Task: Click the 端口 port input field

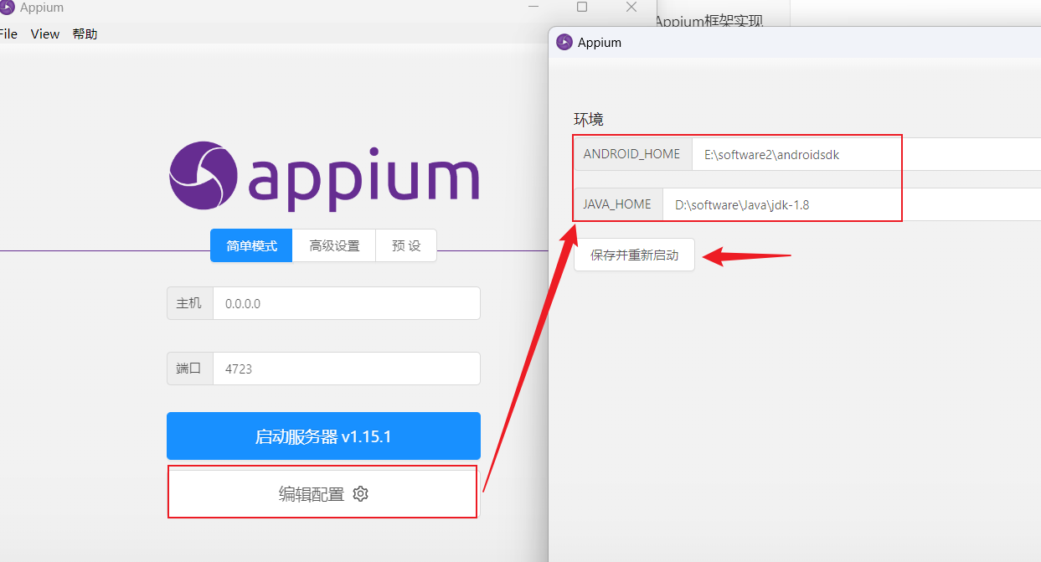Action: tap(347, 369)
